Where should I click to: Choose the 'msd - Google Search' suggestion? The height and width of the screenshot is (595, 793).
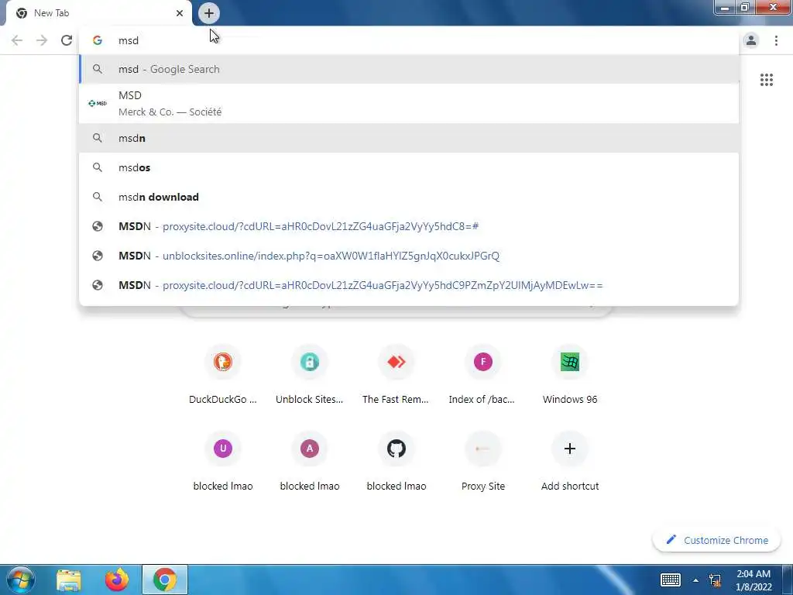[x=409, y=69]
